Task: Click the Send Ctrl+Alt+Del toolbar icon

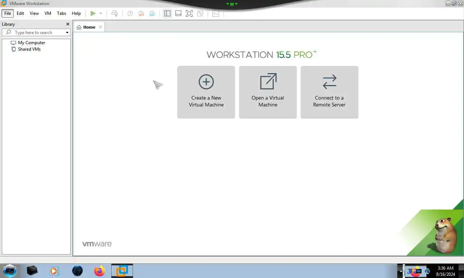Action: (115, 13)
